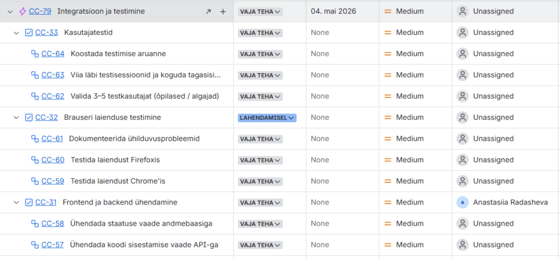Click the medium priority icon on CC-59 row
Screen dimensions: 560x259
[388, 181]
